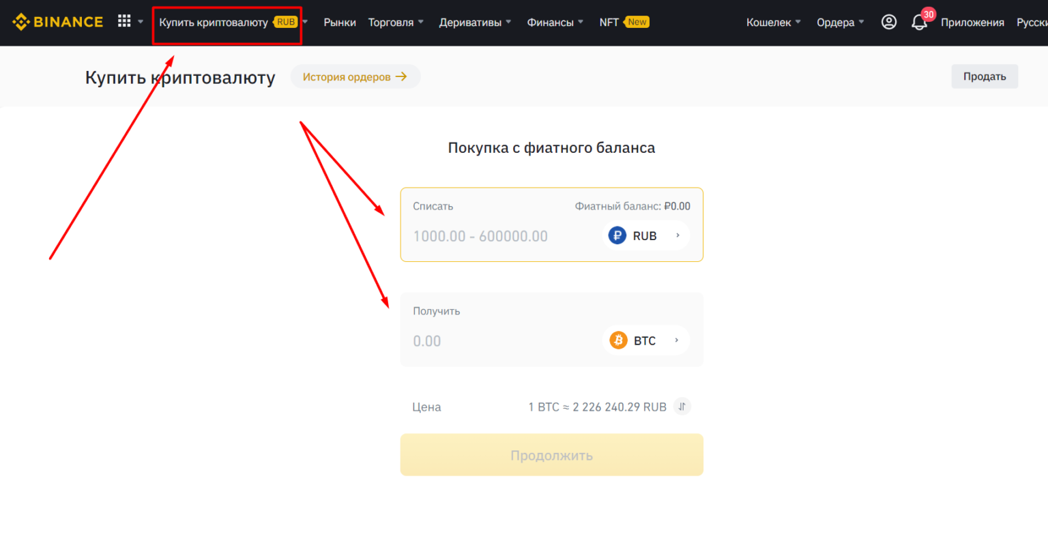Image resolution: width=1048 pixels, height=539 pixels.
Task: Expand the Финансы menu
Action: click(x=555, y=23)
